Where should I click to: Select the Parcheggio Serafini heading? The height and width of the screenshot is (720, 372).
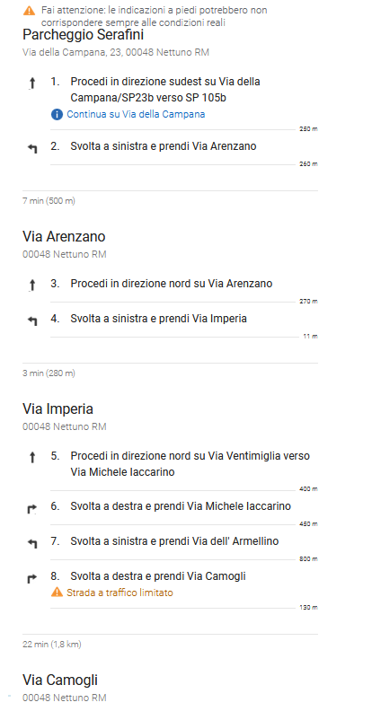pyautogui.click(x=84, y=35)
